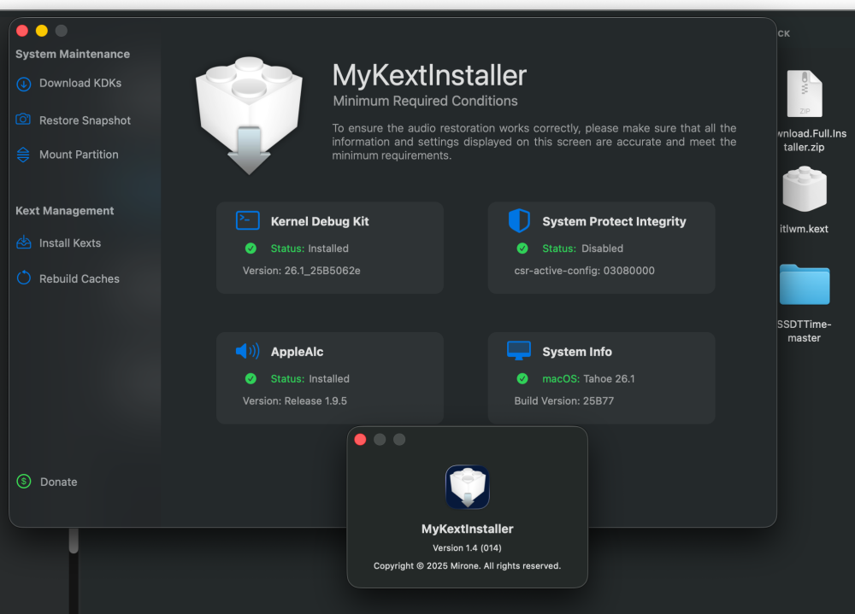This screenshot has width=855, height=614.
Task: Click the Restore Snapshot camera icon
Action: click(x=23, y=120)
